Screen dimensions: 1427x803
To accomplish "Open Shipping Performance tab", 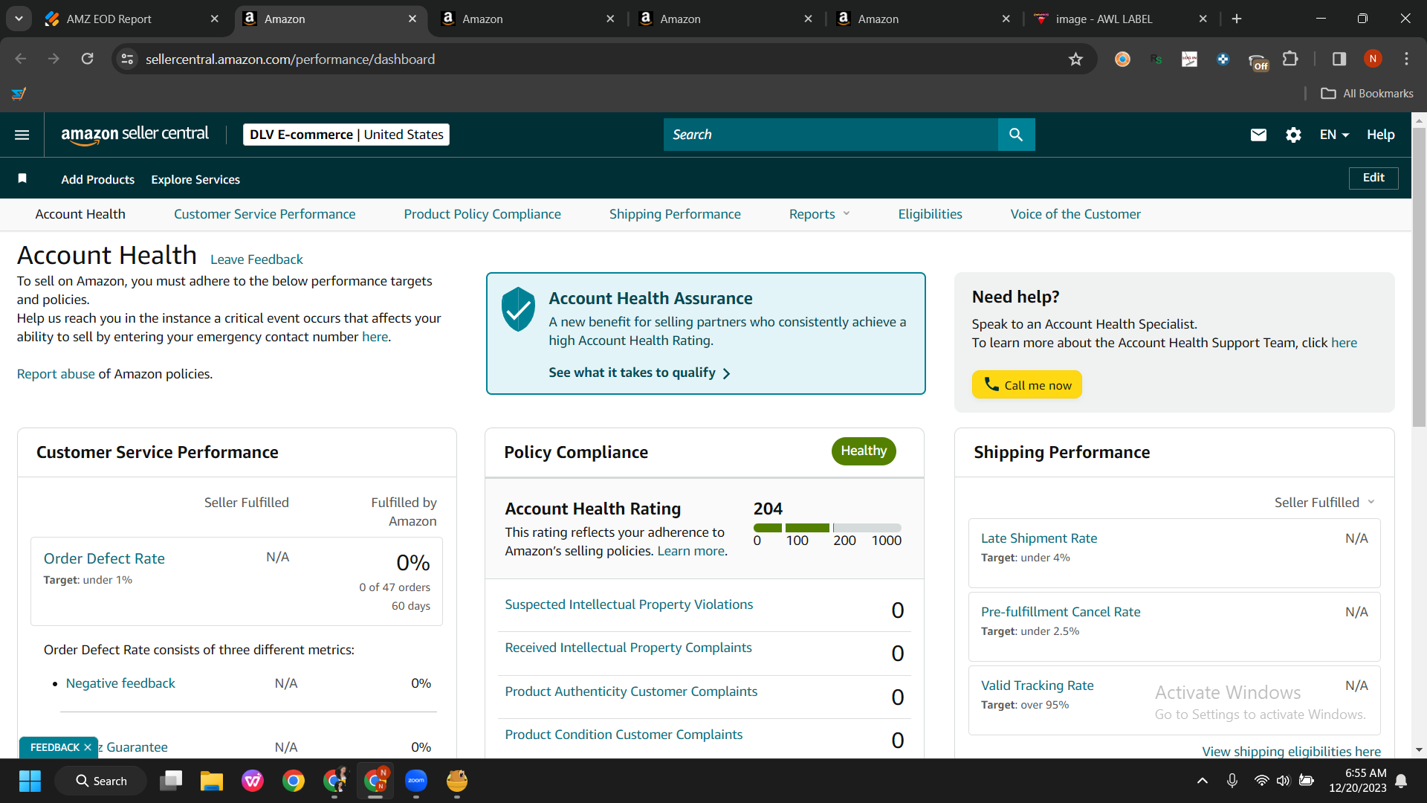I will click(675, 214).
